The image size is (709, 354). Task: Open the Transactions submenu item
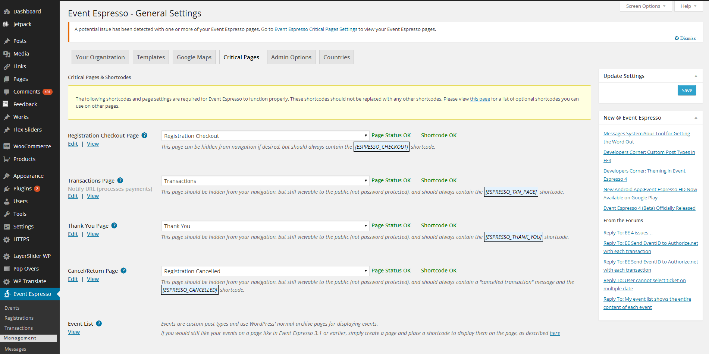[19, 328]
